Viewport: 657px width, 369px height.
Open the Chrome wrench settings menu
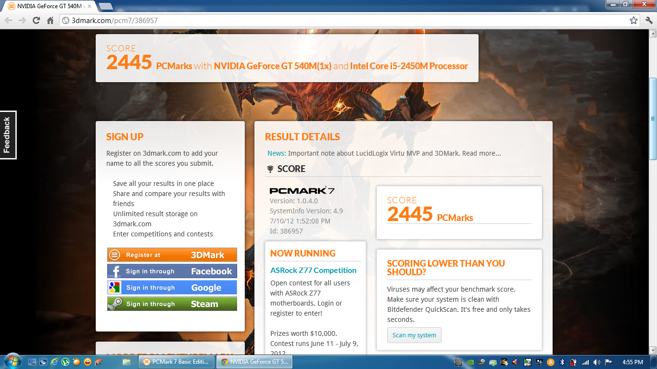tap(648, 20)
